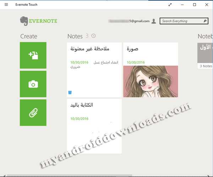
Task: Maximize the Evernote Touch window
Action: point(195,5)
